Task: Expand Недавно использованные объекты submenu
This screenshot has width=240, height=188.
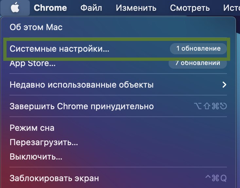Action: click(118, 85)
